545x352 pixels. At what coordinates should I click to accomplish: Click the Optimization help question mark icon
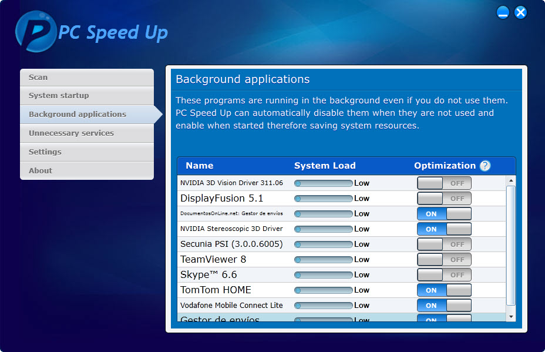coord(485,166)
